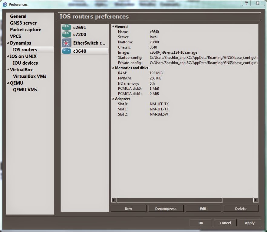The width and height of the screenshot is (267, 232).
Task: Select the c7200 list entry text
Action: pyautogui.click(x=80, y=35)
